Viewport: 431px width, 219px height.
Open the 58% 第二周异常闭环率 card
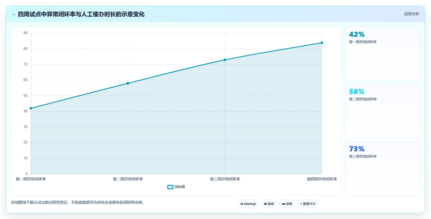pos(382,111)
